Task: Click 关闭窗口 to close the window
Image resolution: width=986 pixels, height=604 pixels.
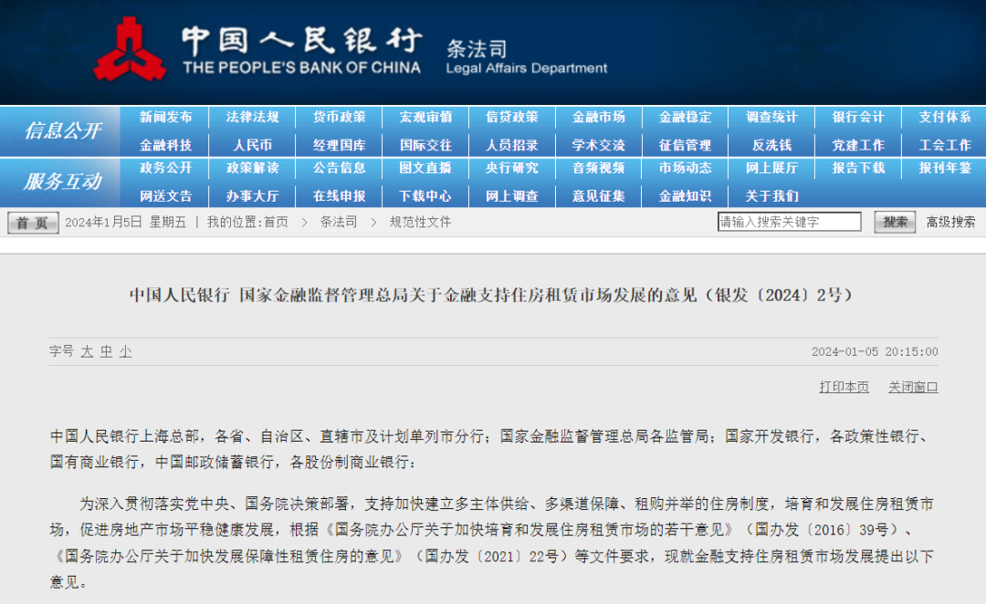Action: pyautogui.click(x=913, y=387)
